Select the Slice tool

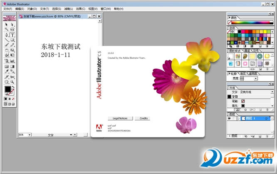7,77
